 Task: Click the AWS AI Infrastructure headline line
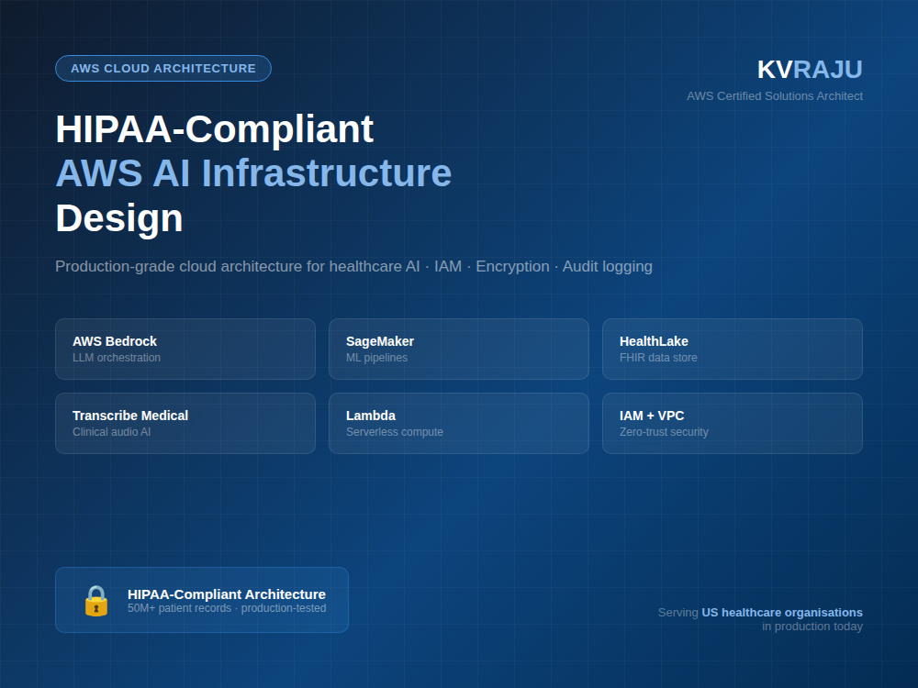pos(253,173)
